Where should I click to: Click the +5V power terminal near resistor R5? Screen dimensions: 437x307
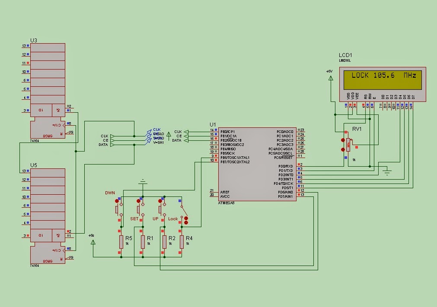93,242
